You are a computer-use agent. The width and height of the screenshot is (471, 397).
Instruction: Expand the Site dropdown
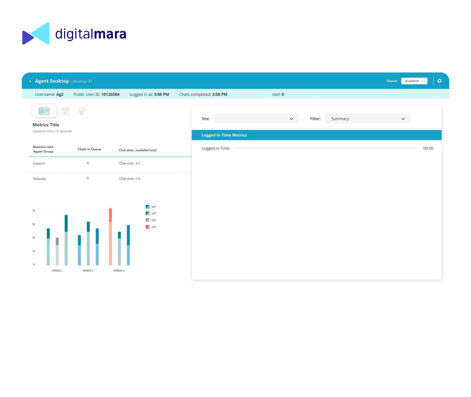256,119
